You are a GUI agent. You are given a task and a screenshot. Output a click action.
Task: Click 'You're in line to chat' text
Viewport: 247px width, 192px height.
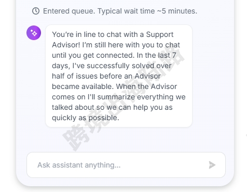click(x=95, y=34)
